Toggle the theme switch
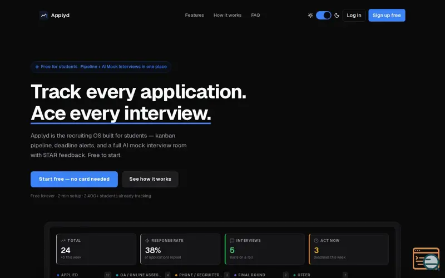This screenshot has width=445, height=278. click(x=324, y=16)
